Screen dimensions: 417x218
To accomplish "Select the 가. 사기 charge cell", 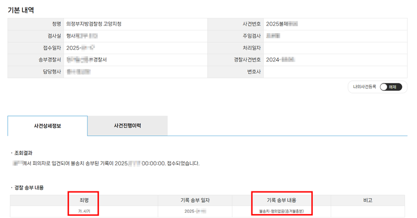I will 84,211.
